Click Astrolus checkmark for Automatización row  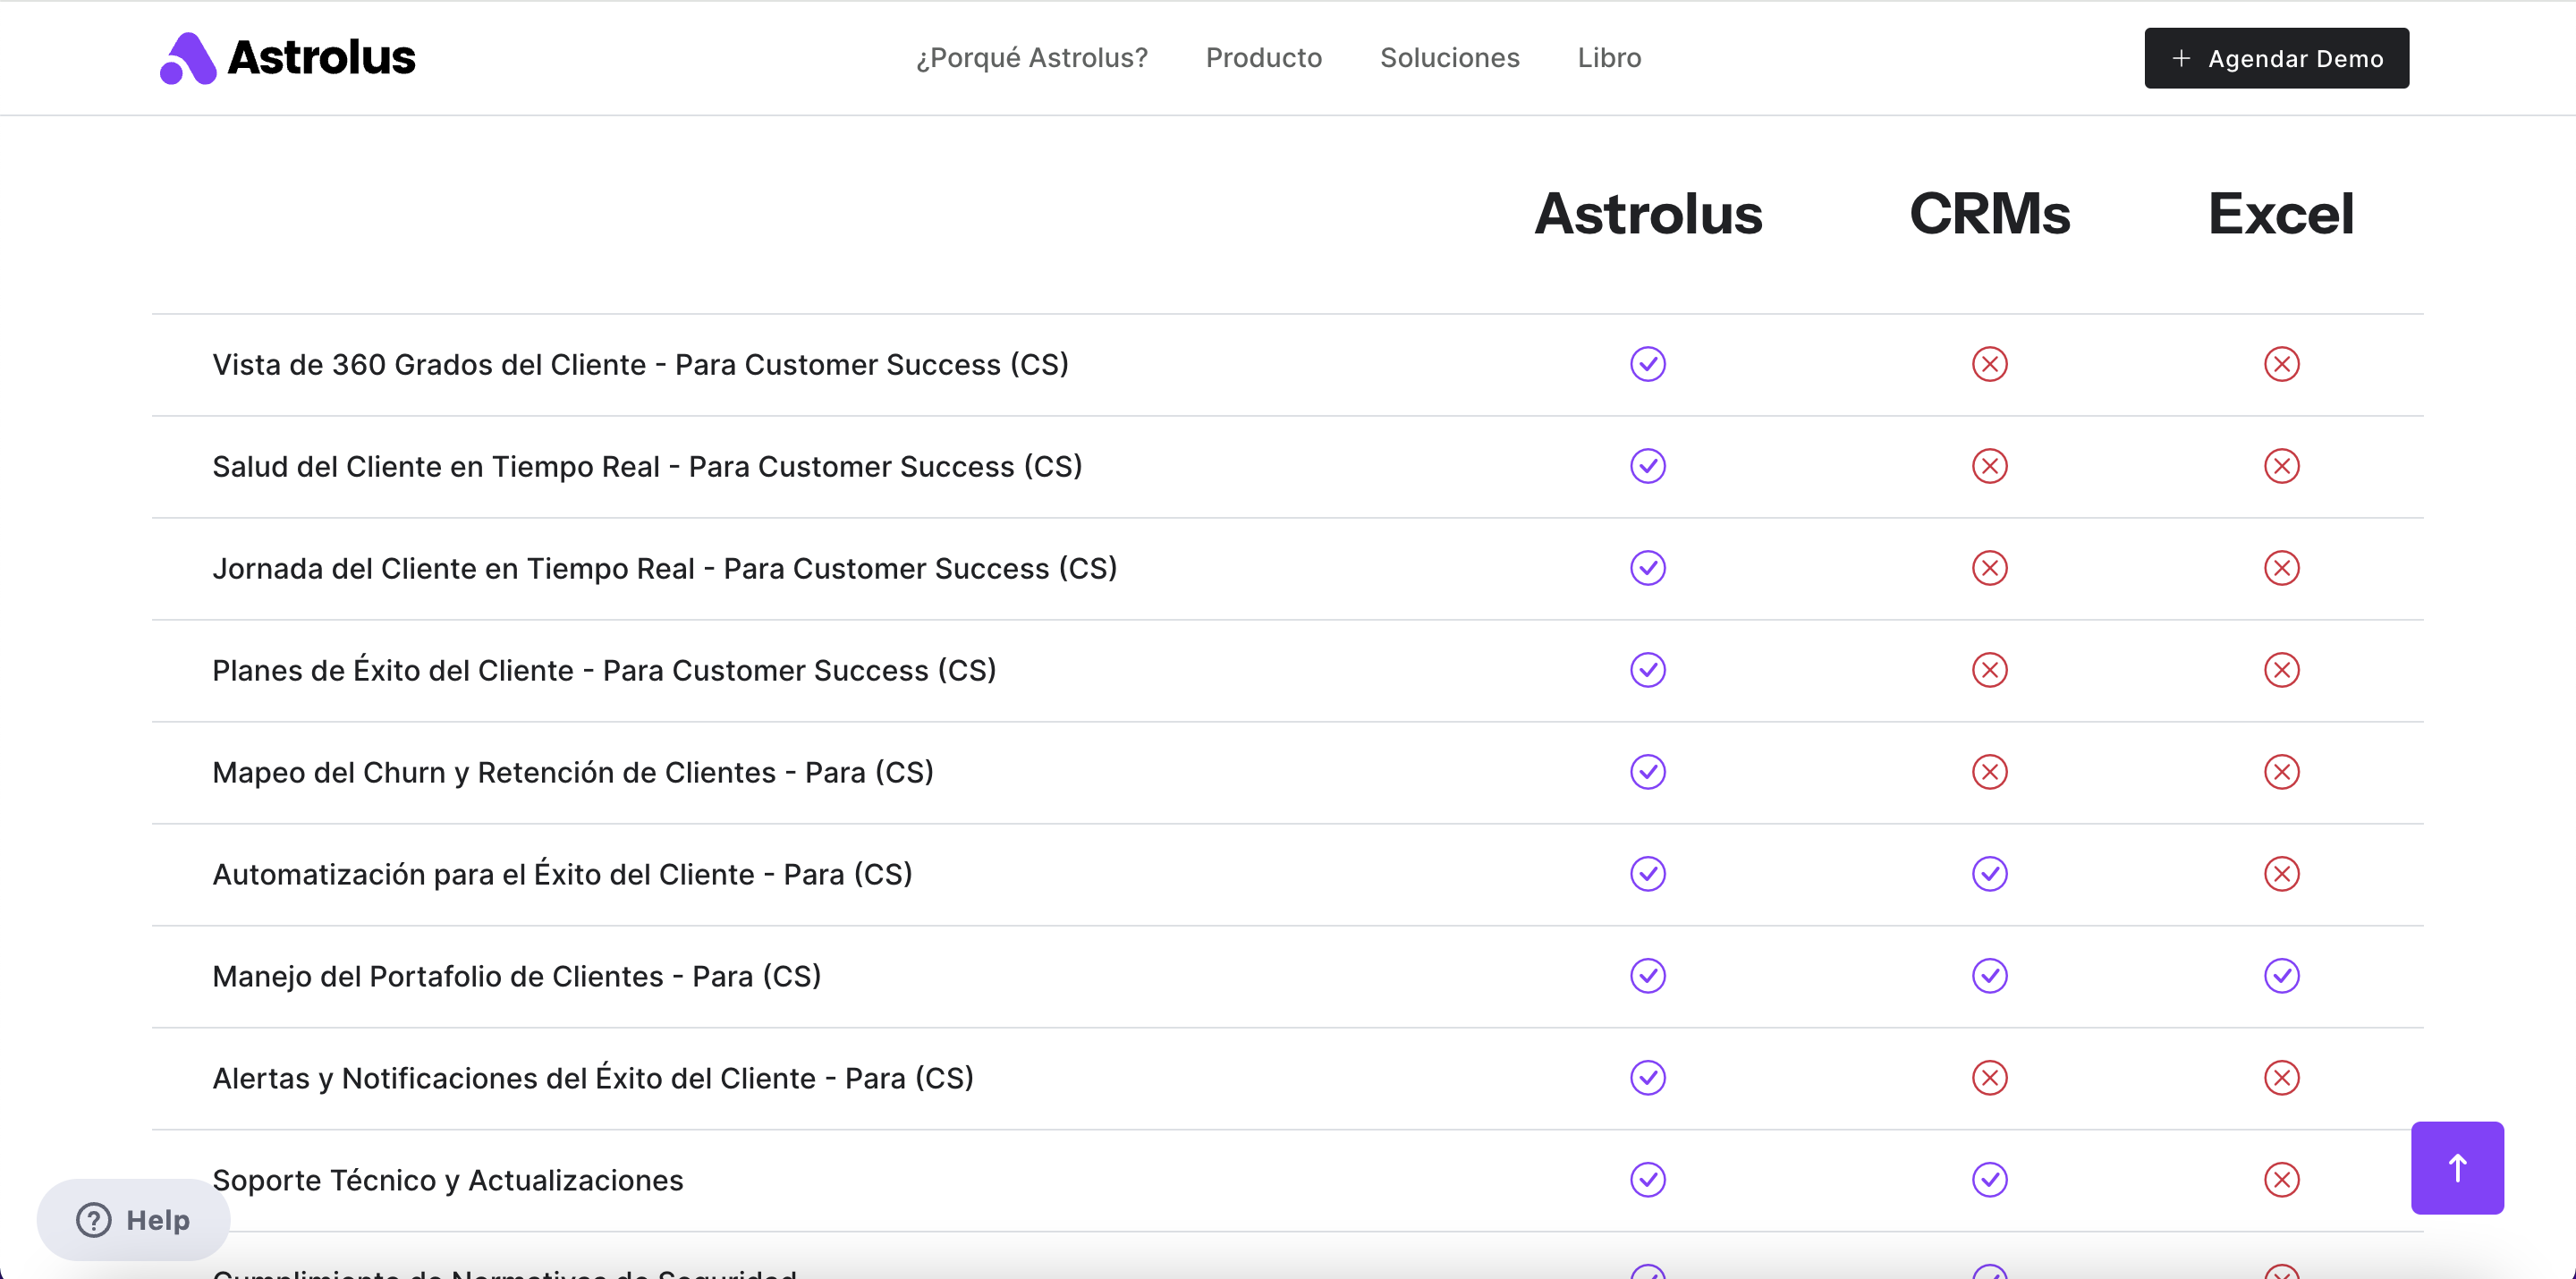click(x=1647, y=874)
